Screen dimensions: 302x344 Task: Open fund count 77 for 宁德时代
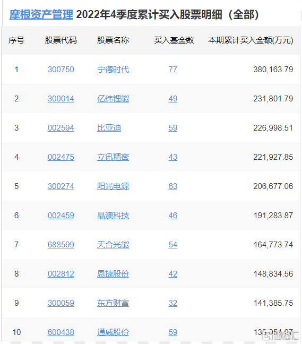tap(173, 70)
